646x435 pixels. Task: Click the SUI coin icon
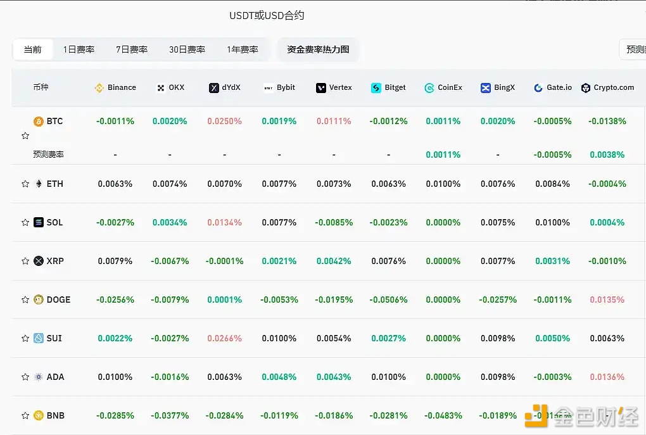tap(38, 338)
